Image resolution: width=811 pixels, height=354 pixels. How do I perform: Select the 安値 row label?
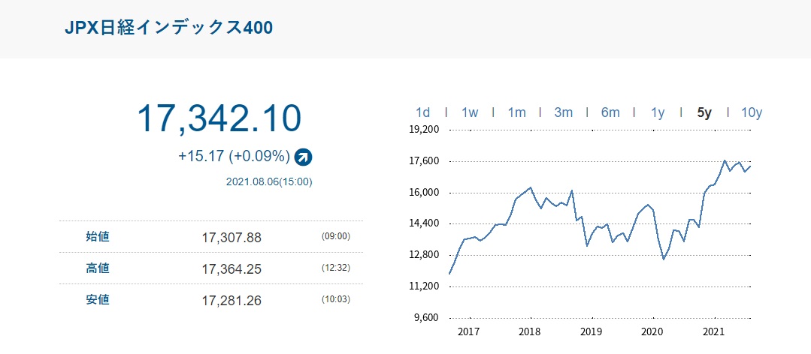coord(98,300)
